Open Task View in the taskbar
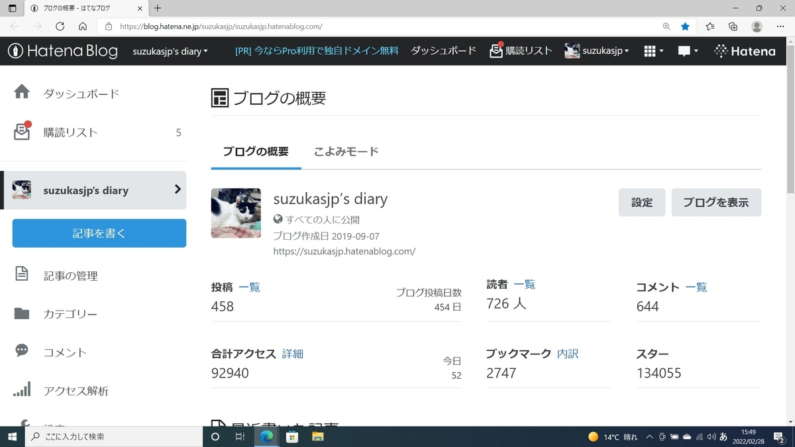 pyautogui.click(x=240, y=436)
